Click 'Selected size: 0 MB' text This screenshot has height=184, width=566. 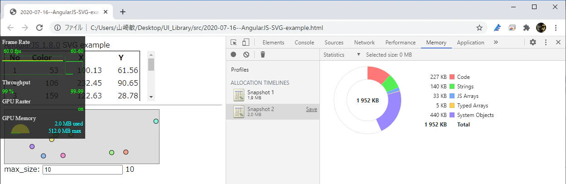pos(389,55)
